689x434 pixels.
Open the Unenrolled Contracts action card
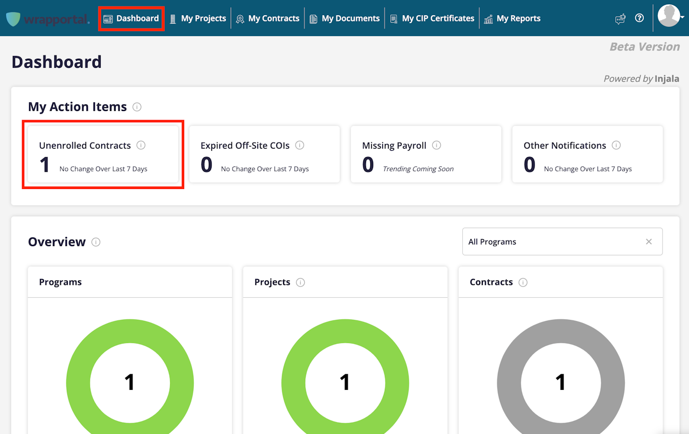click(x=103, y=155)
